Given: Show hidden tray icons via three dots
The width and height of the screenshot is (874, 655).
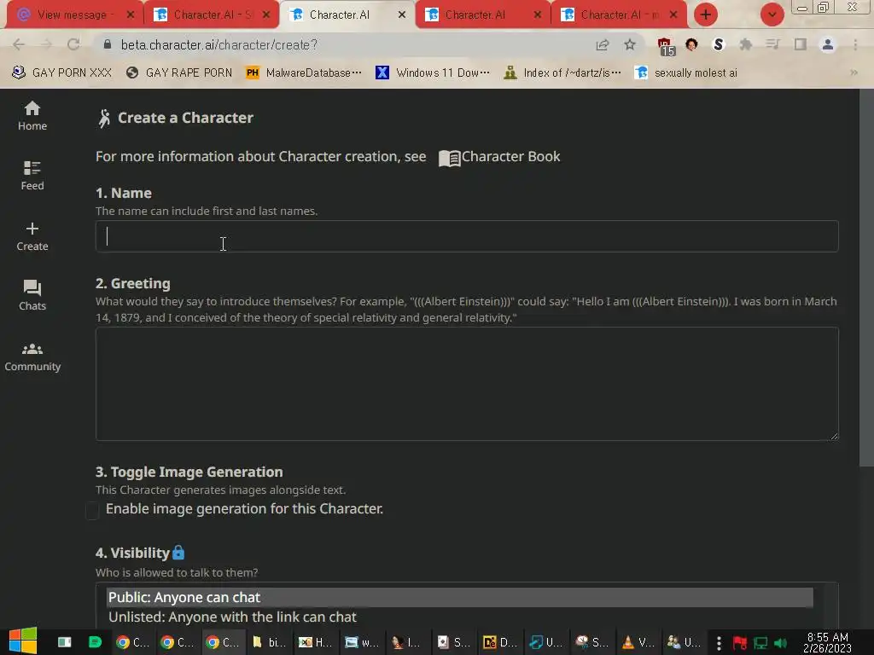Looking at the screenshot, I should point(719,643).
